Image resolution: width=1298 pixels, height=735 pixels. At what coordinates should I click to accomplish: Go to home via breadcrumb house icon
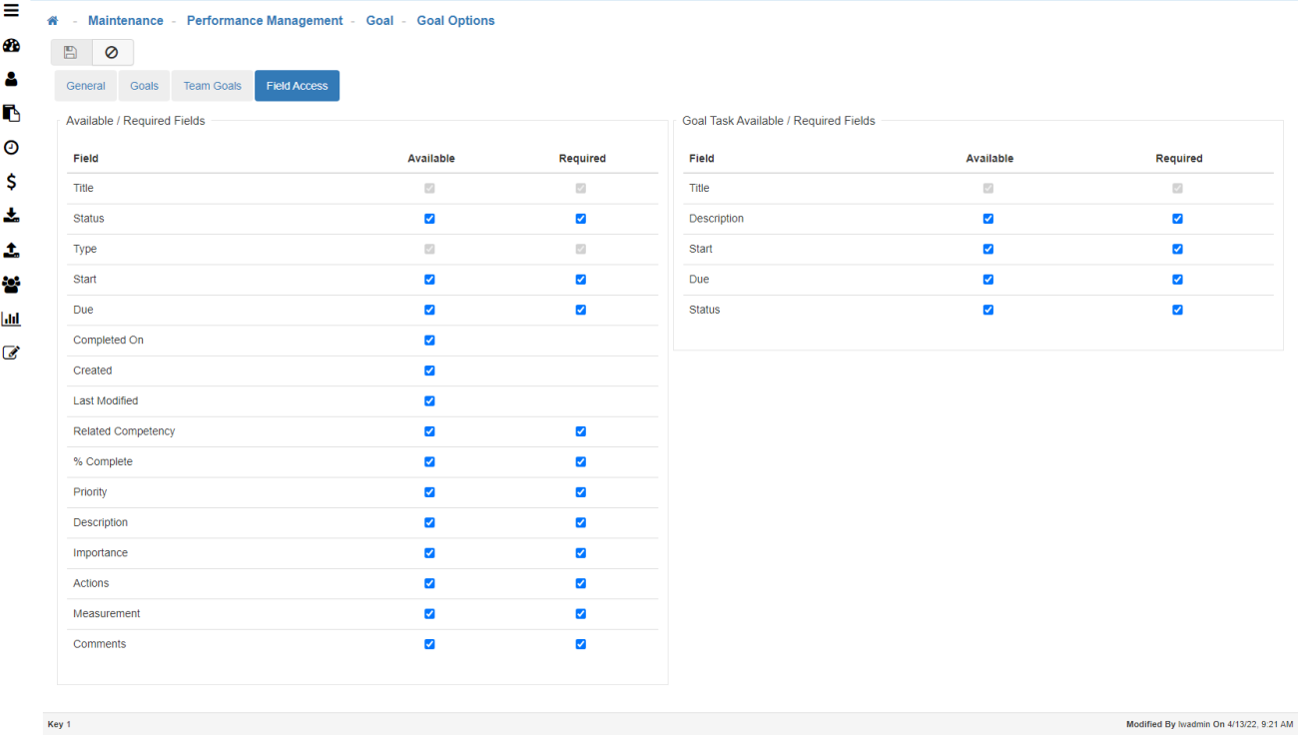[x=53, y=21]
